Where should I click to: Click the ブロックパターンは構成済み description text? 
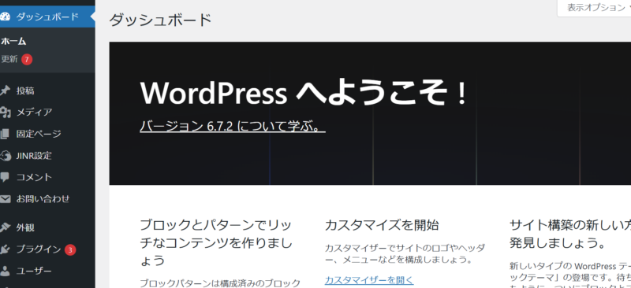[x=220, y=283]
